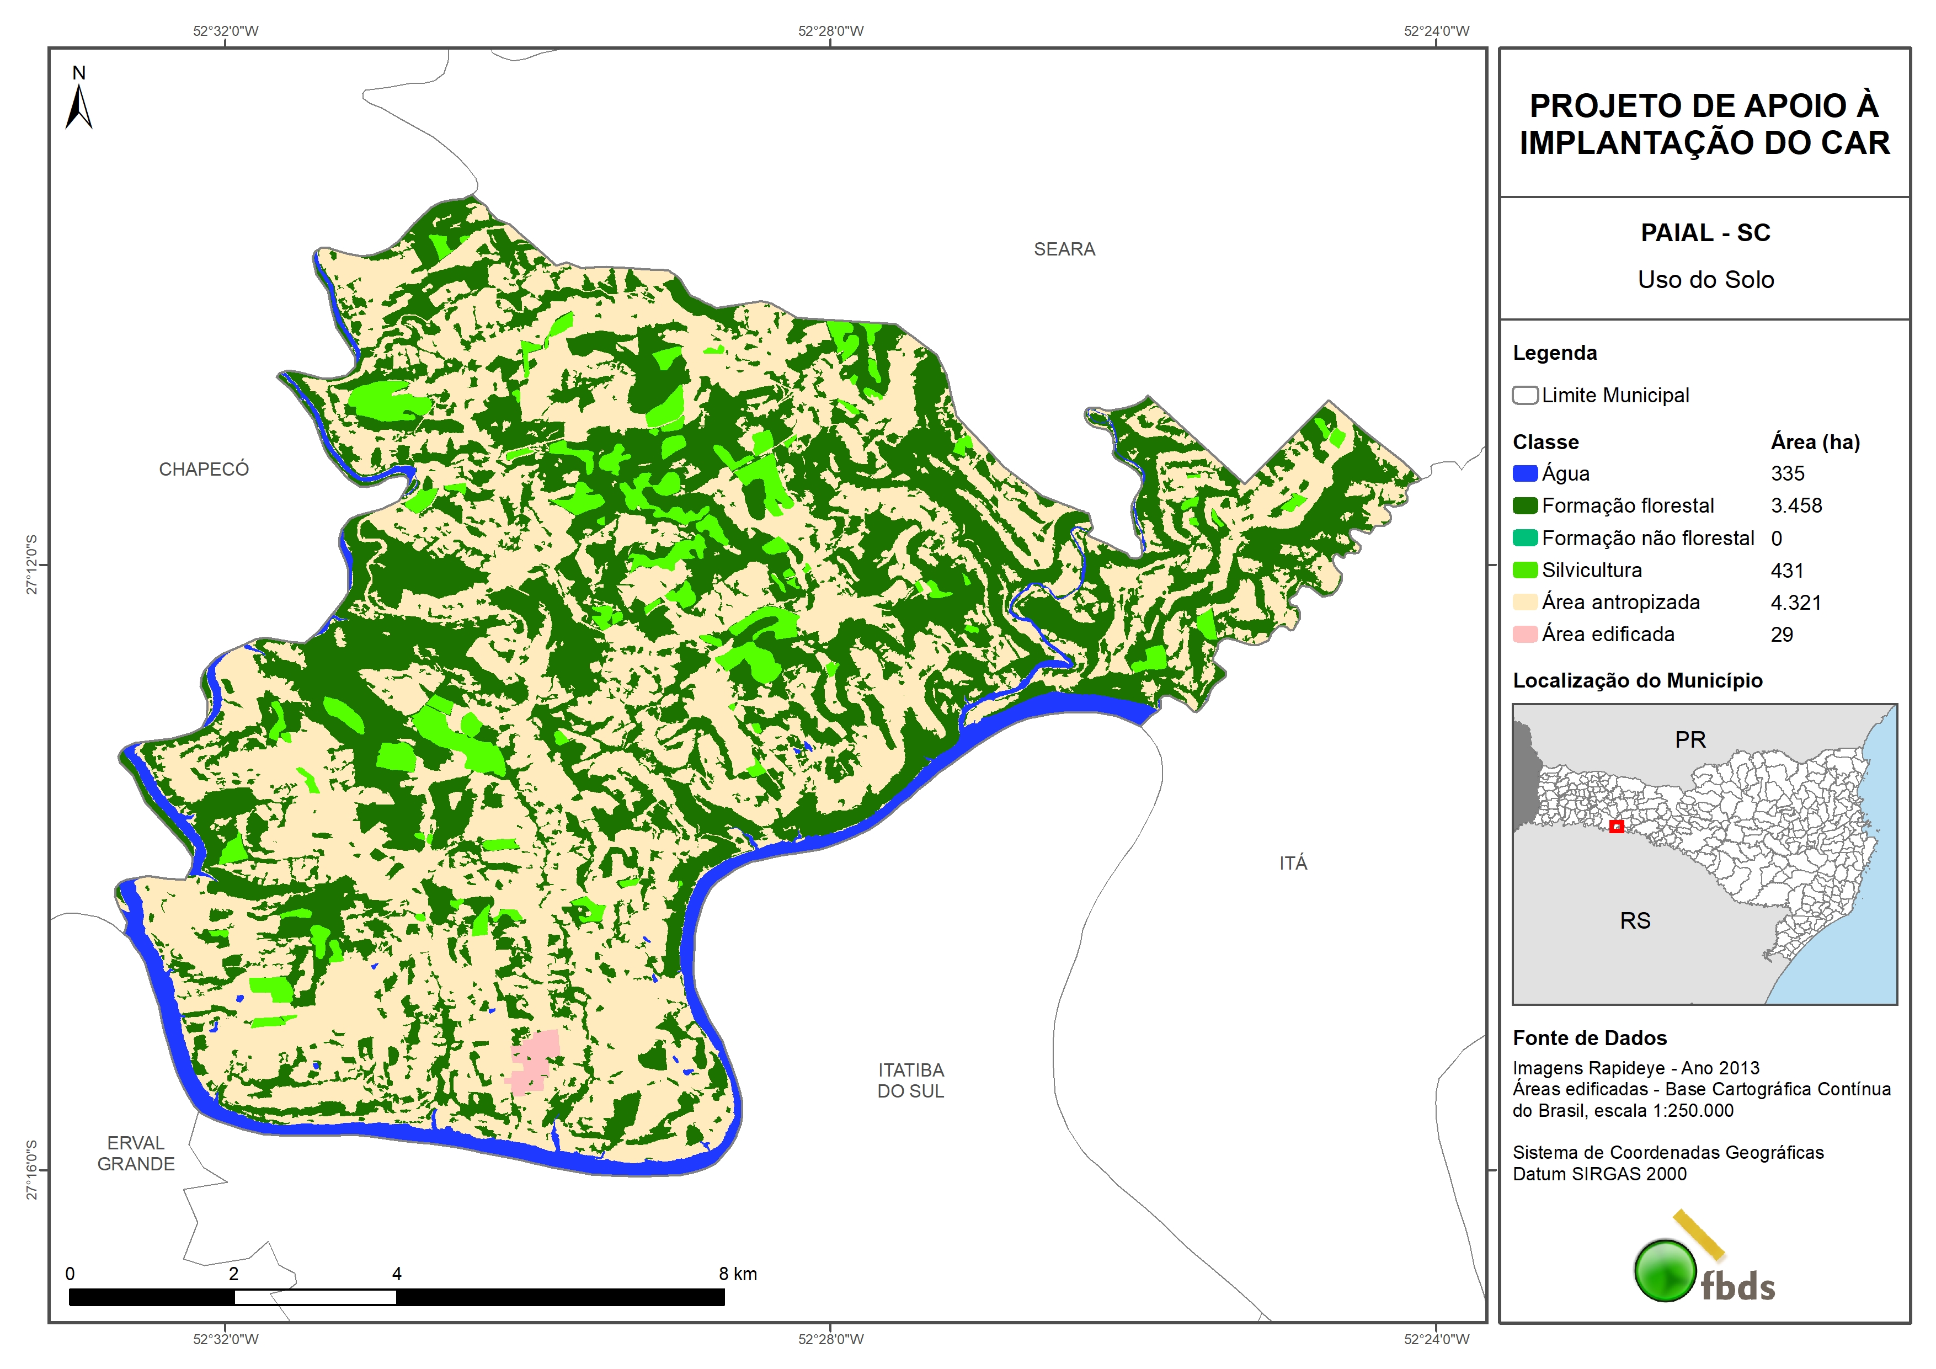Click the Área edificada pink swatch
The width and height of the screenshot is (1936, 1369).
pyautogui.click(x=1524, y=635)
